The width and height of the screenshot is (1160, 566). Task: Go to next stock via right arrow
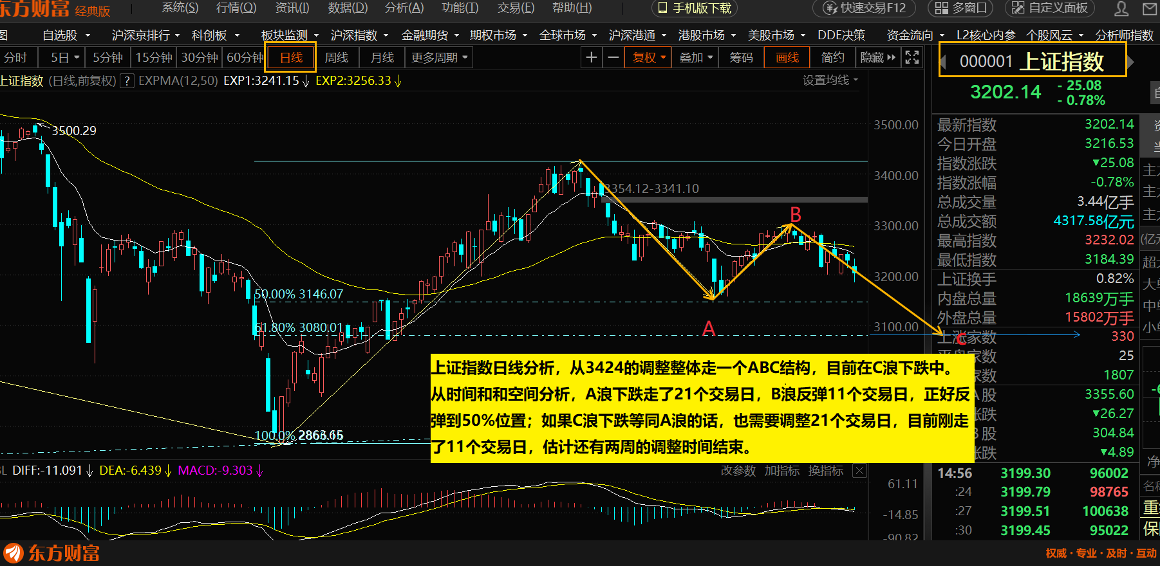click(1130, 62)
